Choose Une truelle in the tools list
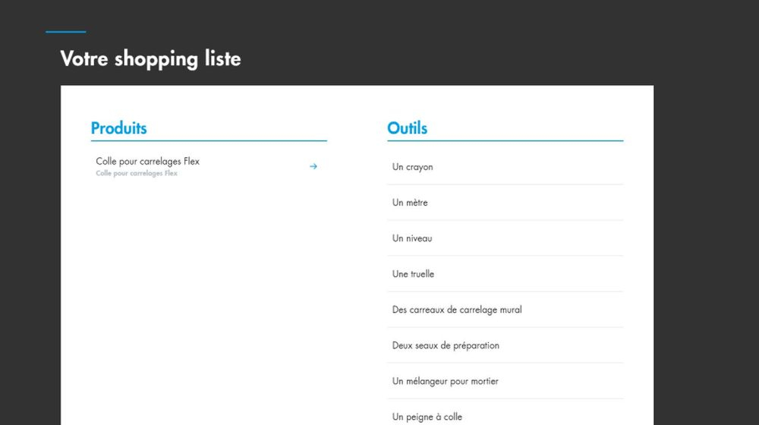Screen dimensions: 759x425 (x=414, y=274)
